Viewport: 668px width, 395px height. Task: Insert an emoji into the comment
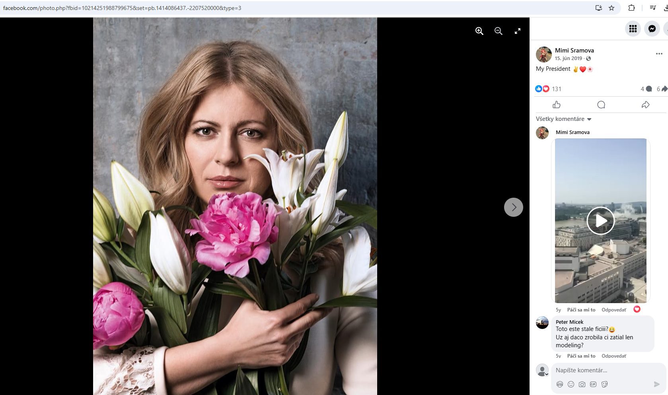(x=571, y=384)
